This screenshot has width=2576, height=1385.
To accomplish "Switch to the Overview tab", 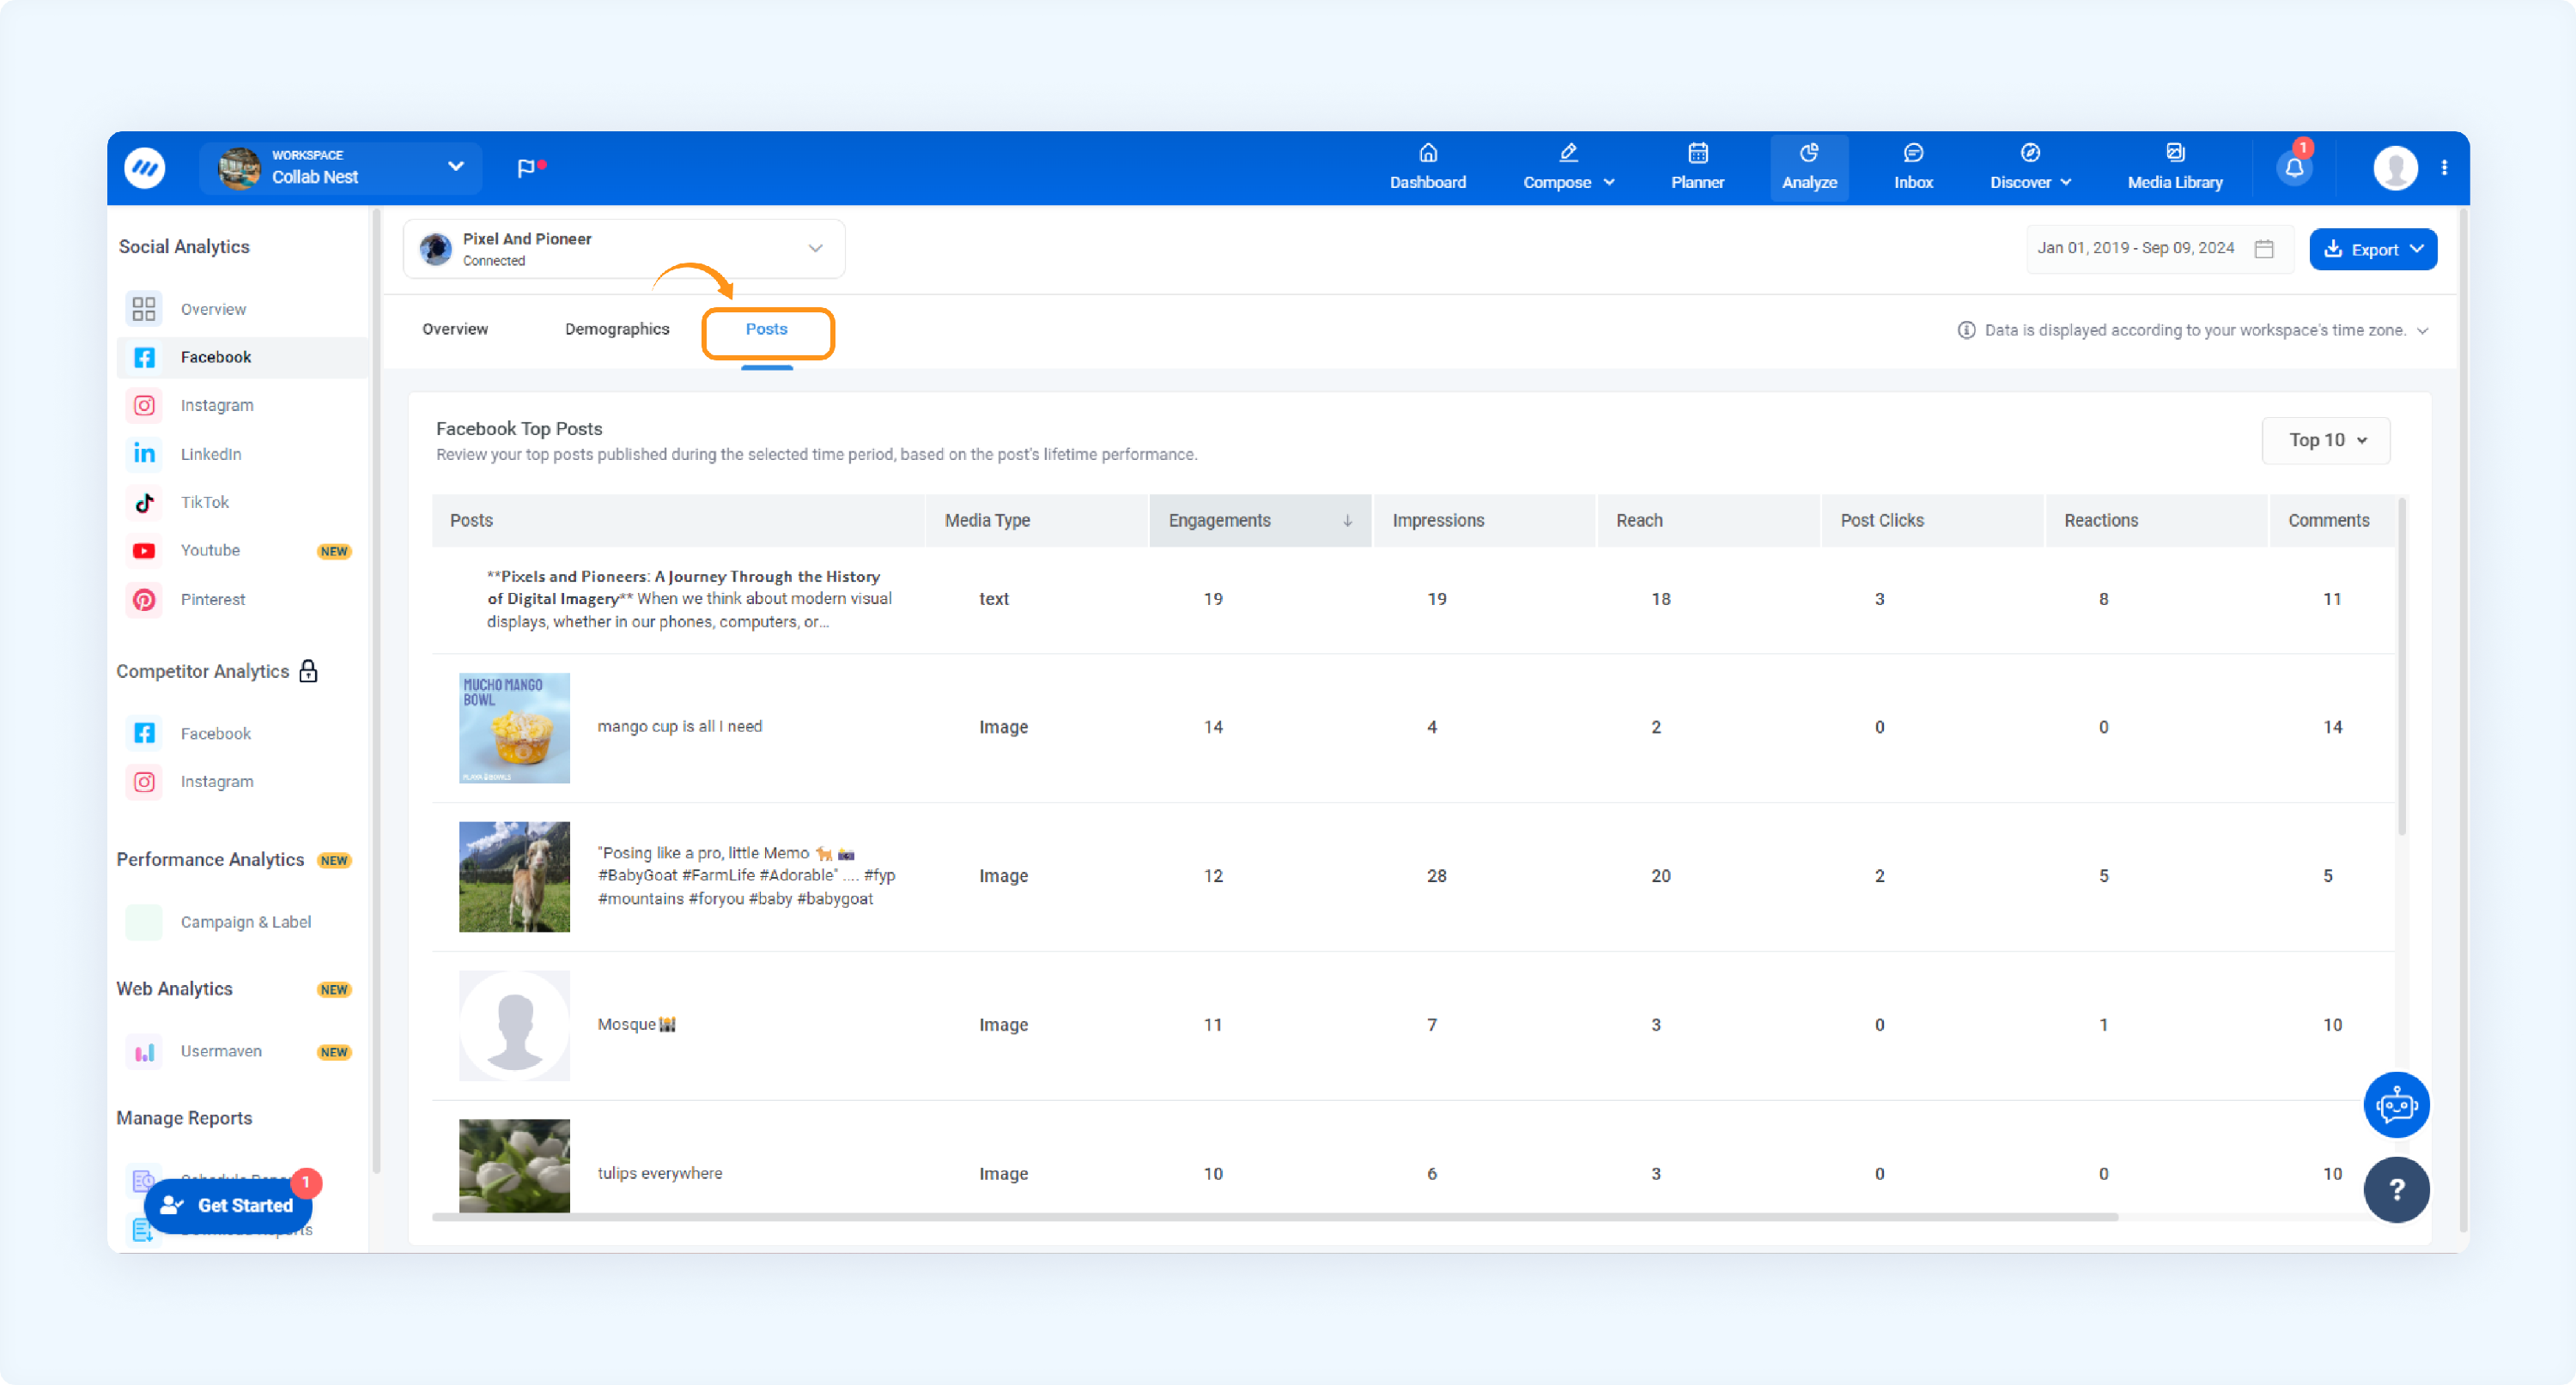I will [455, 329].
